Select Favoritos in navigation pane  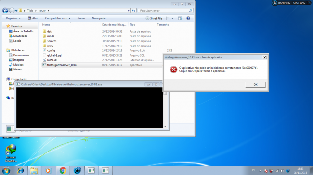pos(16,26)
